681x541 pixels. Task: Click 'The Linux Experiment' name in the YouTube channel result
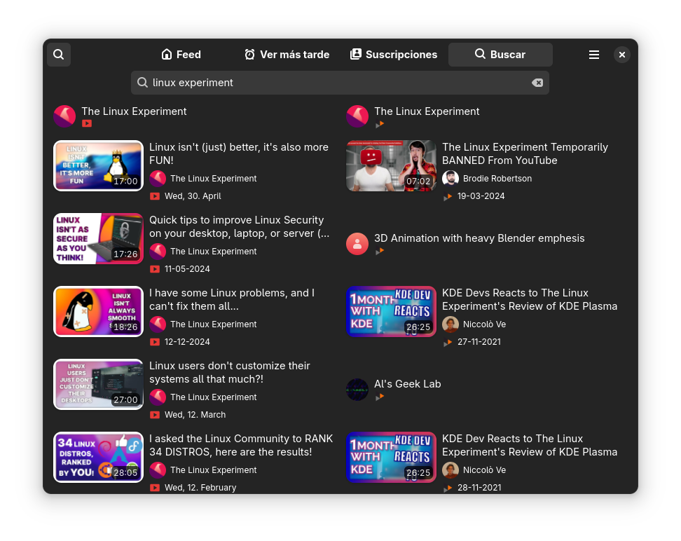(135, 111)
